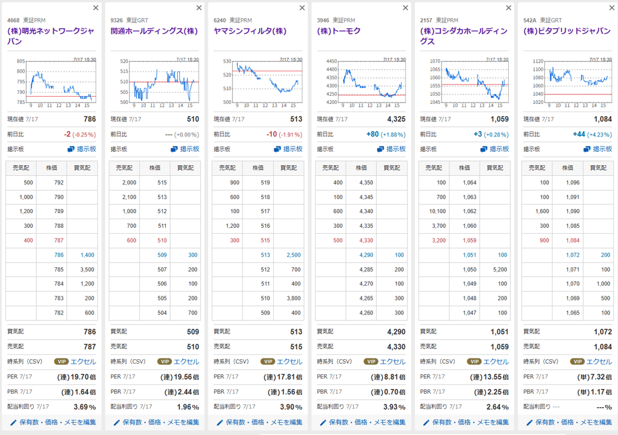Edit 保有数・価格・メモ for コシダカホールディングス
The height and width of the screenshot is (435, 618).
coord(466,423)
